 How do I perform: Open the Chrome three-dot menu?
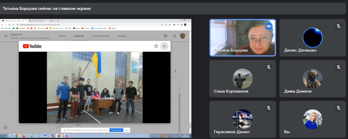tap(189, 25)
